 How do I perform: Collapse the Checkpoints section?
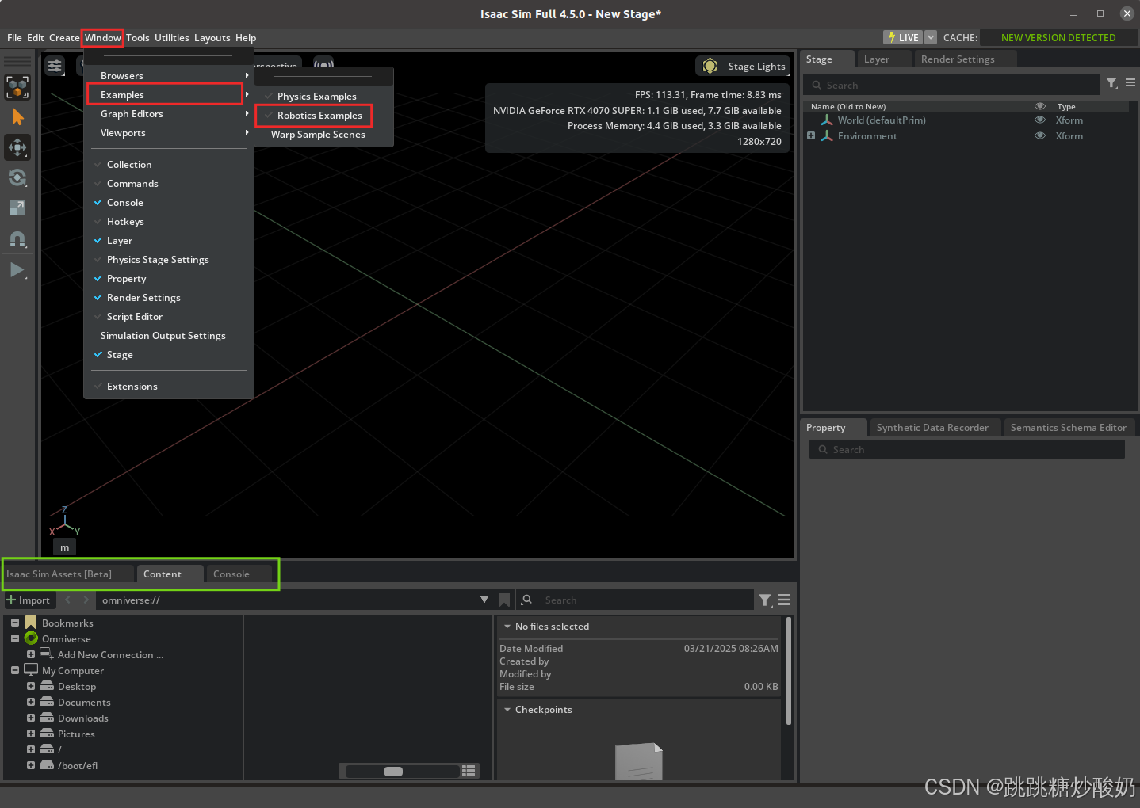507,709
